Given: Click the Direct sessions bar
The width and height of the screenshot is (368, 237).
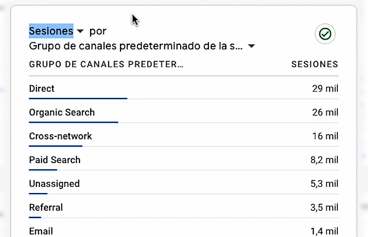Looking at the screenshot, I should [78, 98].
